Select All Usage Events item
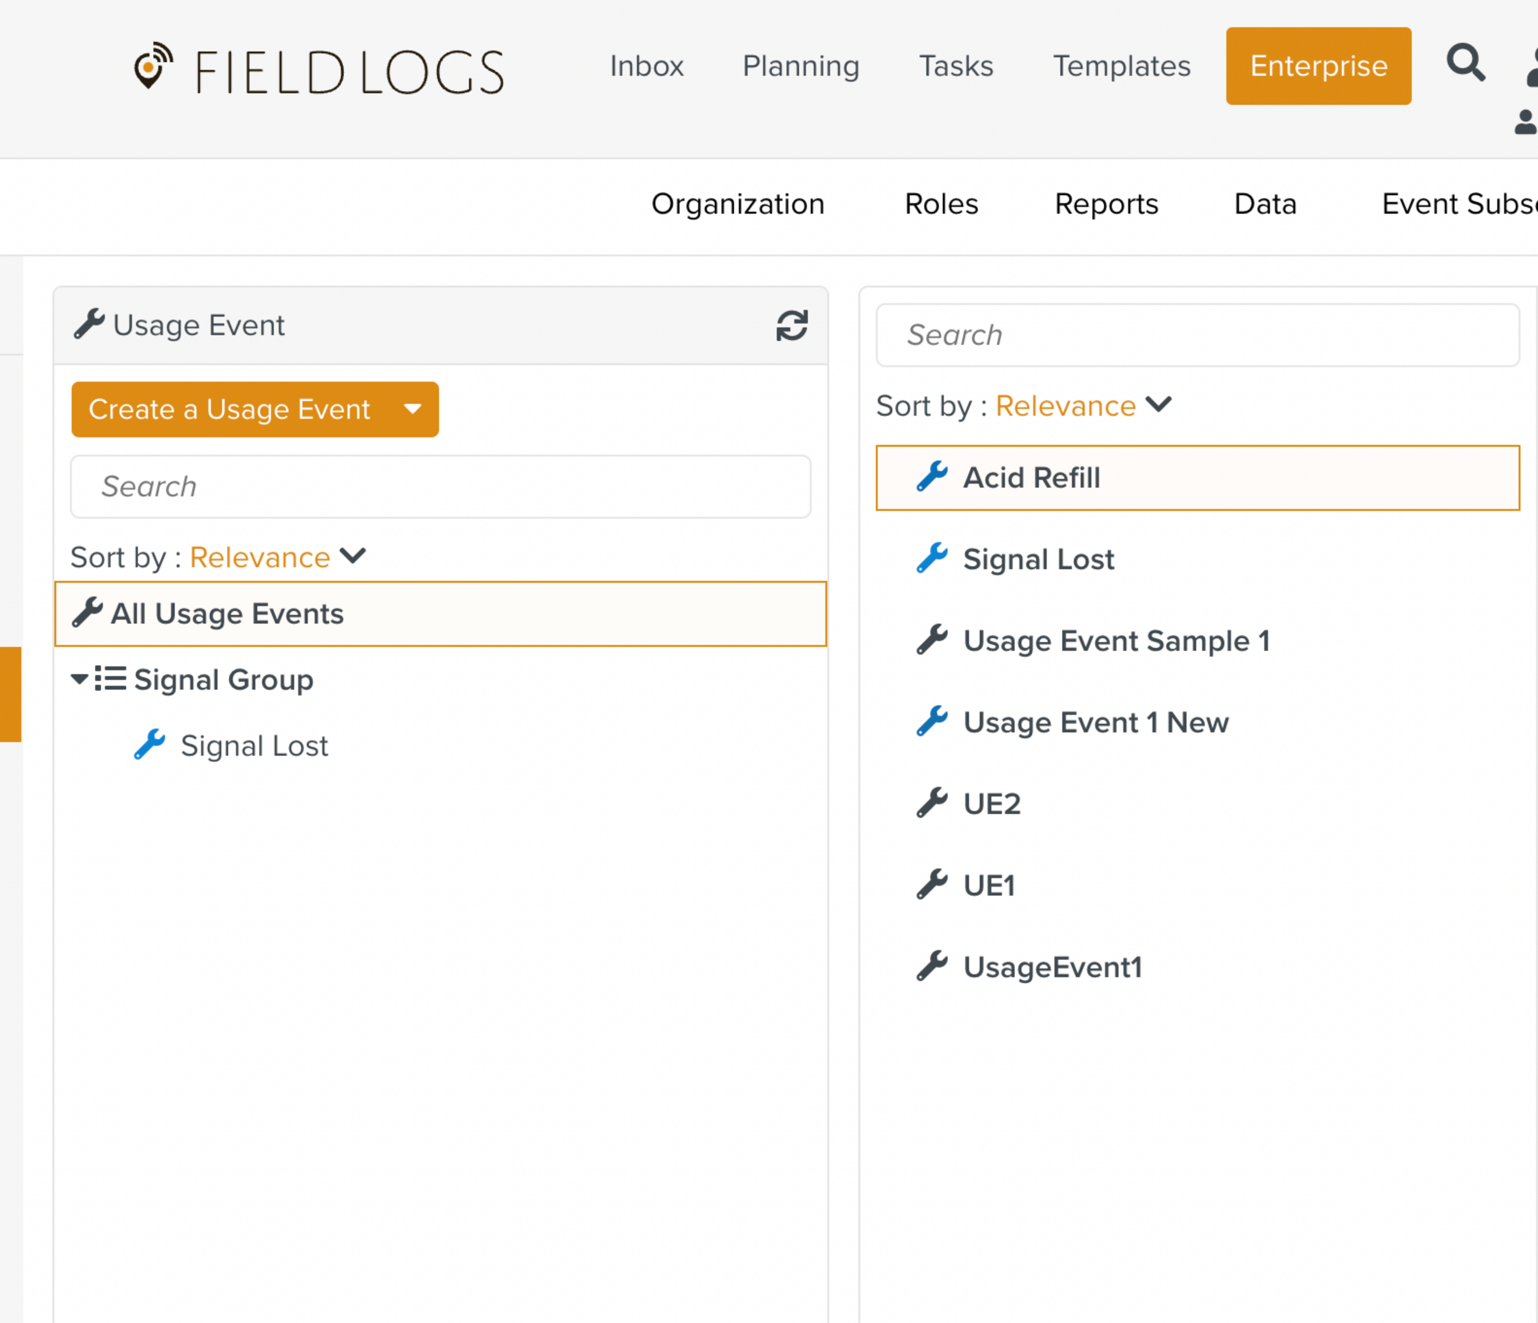The image size is (1538, 1323). tap(227, 614)
